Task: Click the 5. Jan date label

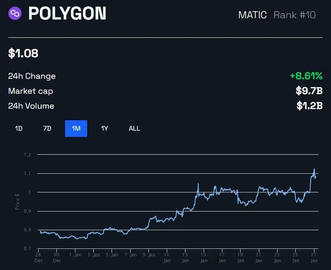Action: click(112, 255)
